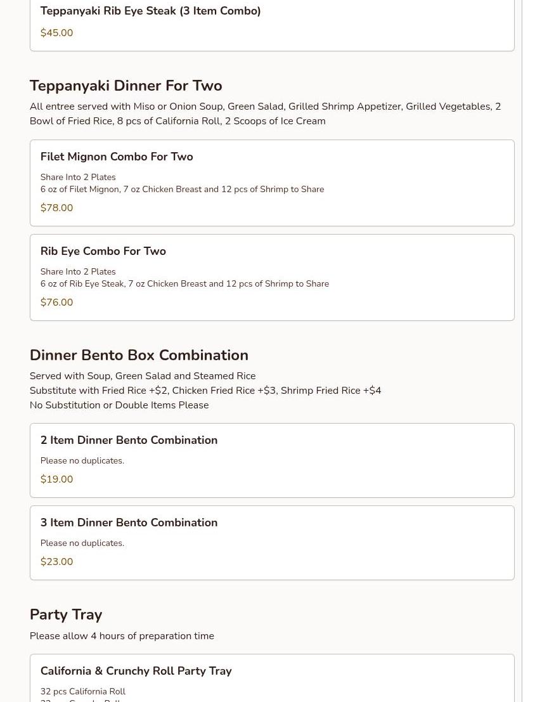The height and width of the screenshot is (702, 535).
Task: Click the $19.00 bento price
Action: pyautogui.click(x=56, y=479)
